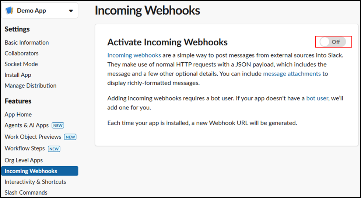Toggle Activate Incoming Webhooks switch on
Image resolution: width=361 pixels, height=198 pixels.
point(333,42)
